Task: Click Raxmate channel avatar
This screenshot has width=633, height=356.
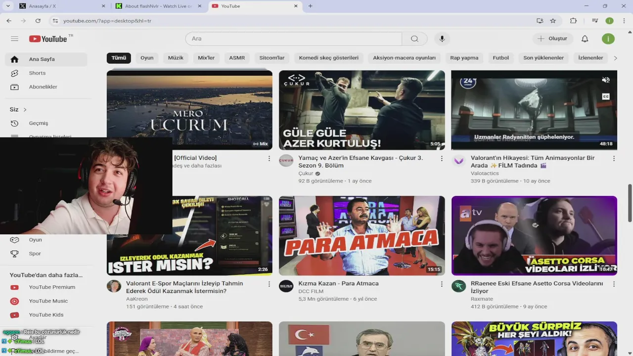Action: coord(458,286)
